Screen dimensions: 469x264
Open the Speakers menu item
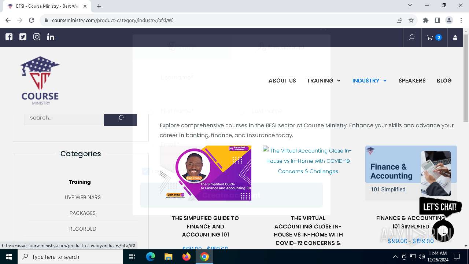tap(412, 81)
